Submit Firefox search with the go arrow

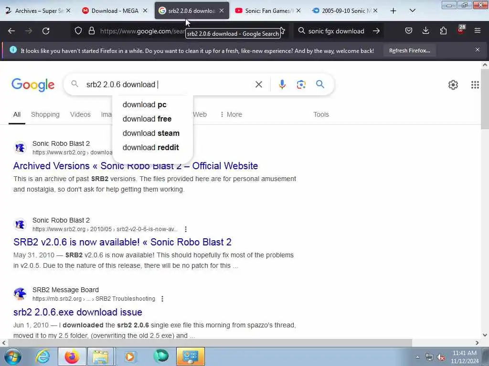pyautogui.click(x=376, y=31)
